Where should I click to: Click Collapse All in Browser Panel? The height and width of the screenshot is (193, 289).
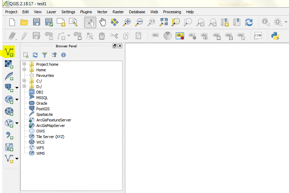click(54, 55)
